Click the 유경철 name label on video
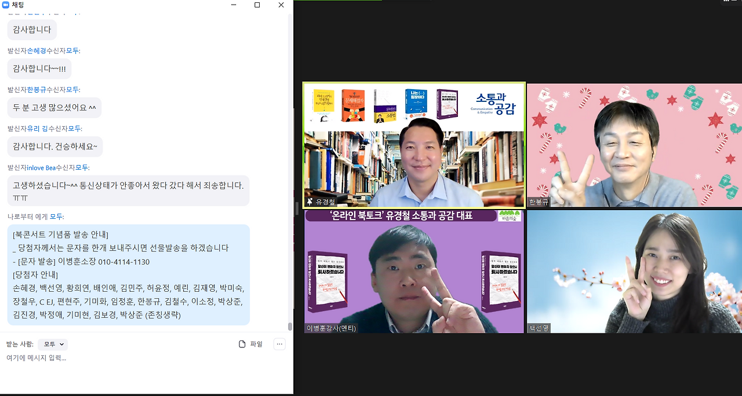 coord(326,202)
